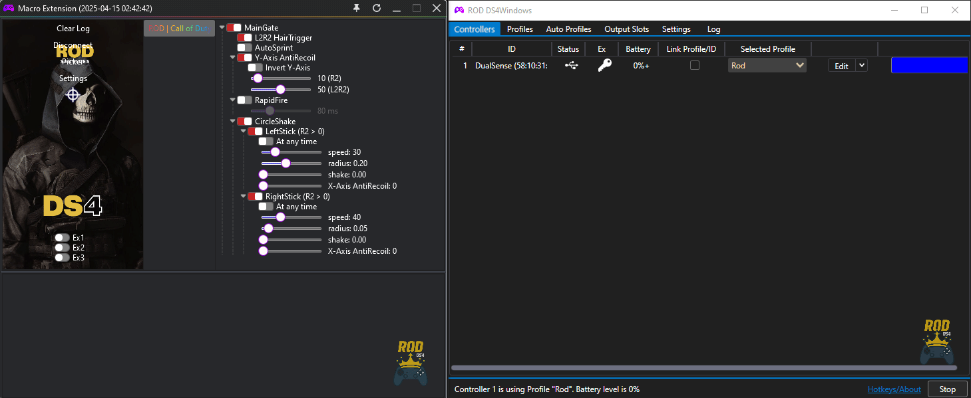Click the pin icon in Macro Extension title bar
This screenshot has width=971, height=398.
pyautogui.click(x=357, y=8)
